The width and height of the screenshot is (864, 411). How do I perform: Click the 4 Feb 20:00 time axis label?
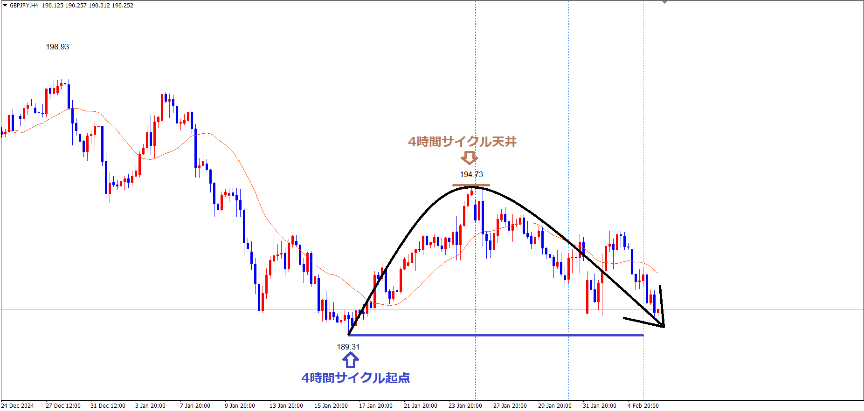point(643,406)
